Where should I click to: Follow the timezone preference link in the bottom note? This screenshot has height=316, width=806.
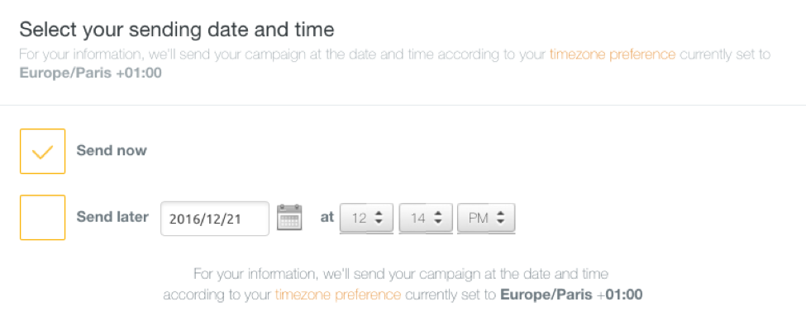pyautogui.click(x=338, y=295)
